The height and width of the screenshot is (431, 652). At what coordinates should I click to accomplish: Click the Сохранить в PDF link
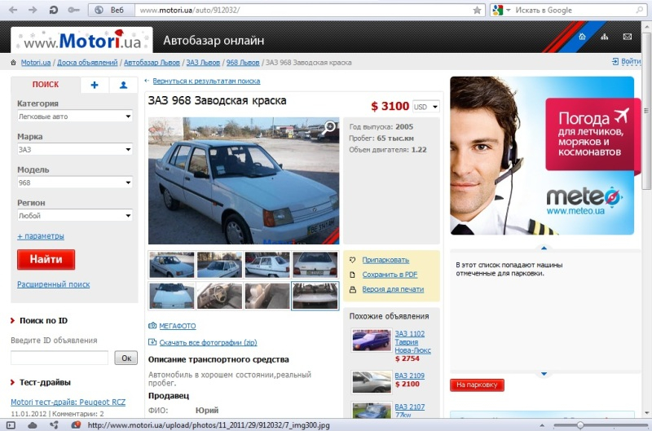tap(390, 275)
